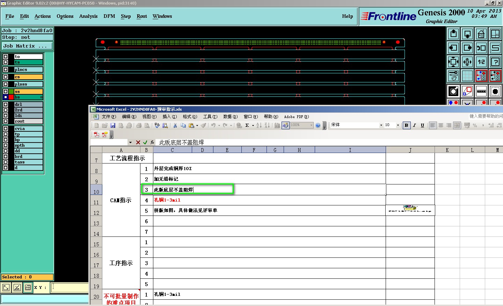
Task: Toggle the grid display icon
Action: pos(467,76)
